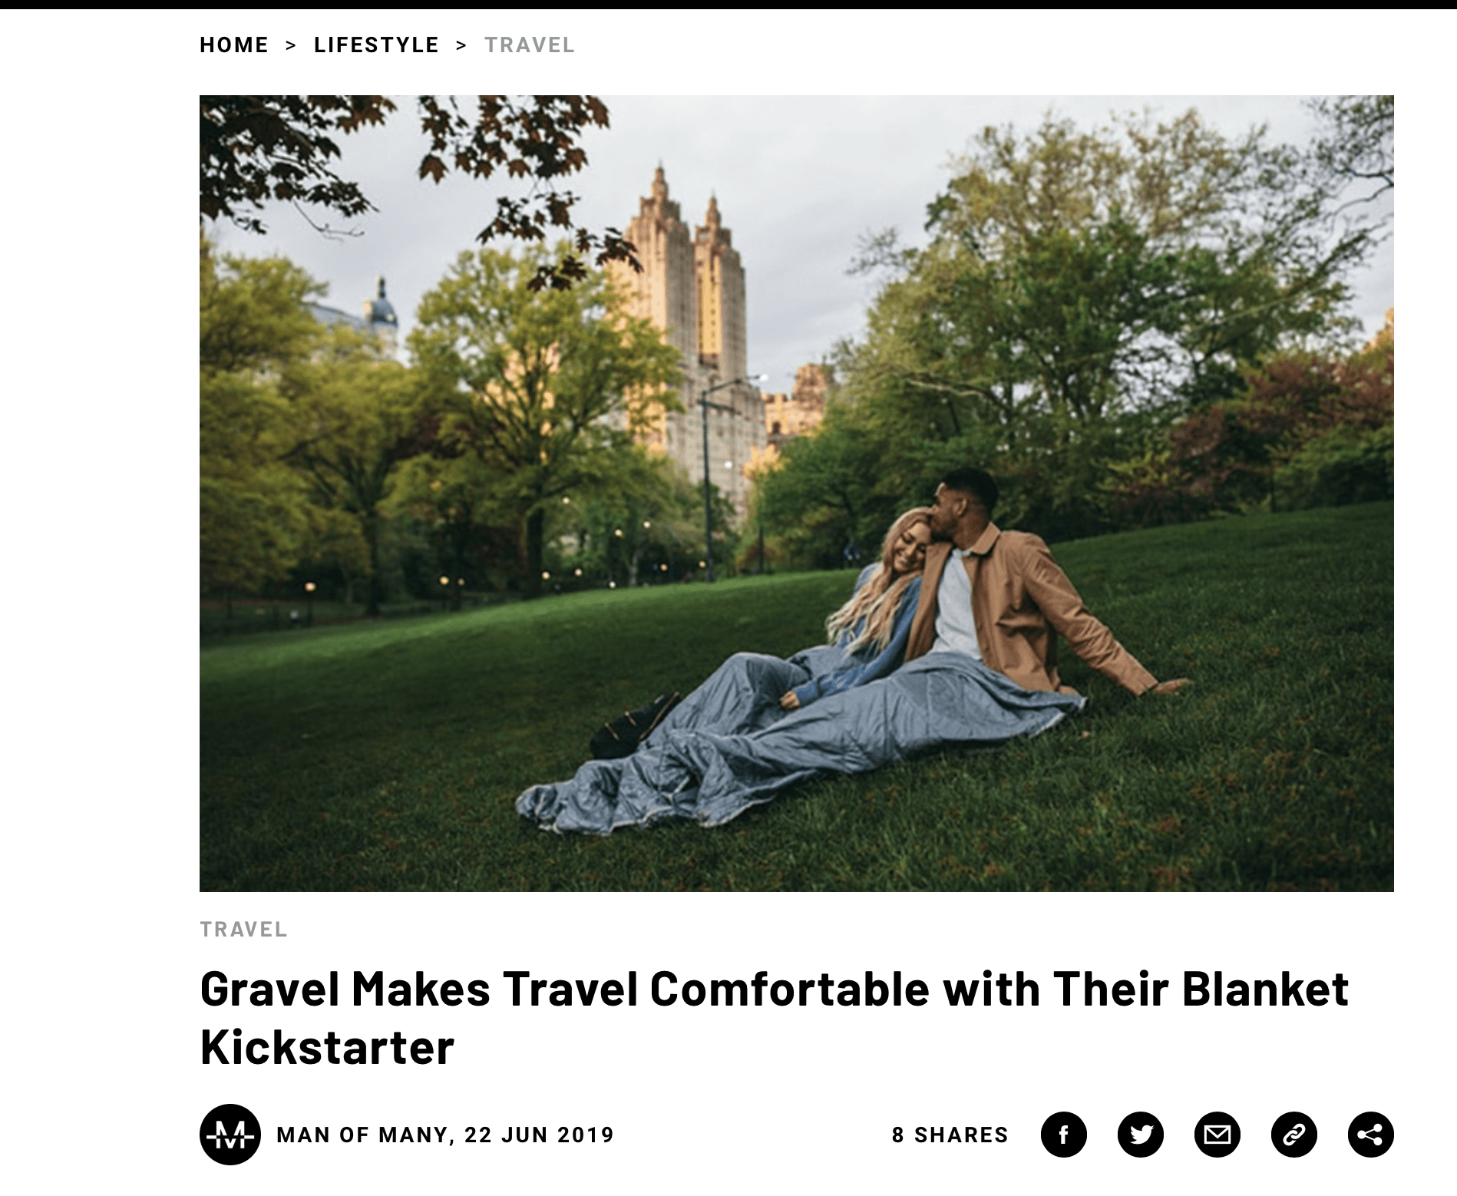Click the Man of Many round logo avatar
Image resolution: width=1457 pixels, height=1196 pixels.
pyautogui.click(x=230, y=1134)
